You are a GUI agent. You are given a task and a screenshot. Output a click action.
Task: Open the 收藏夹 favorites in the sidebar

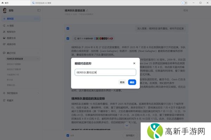coord(10,100)
